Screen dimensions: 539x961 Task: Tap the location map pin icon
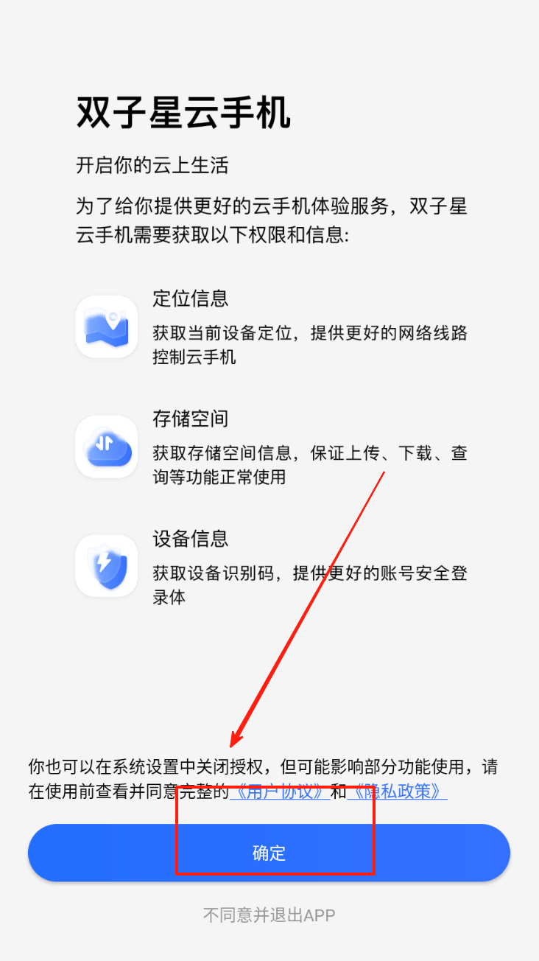[x=107, y=326]
